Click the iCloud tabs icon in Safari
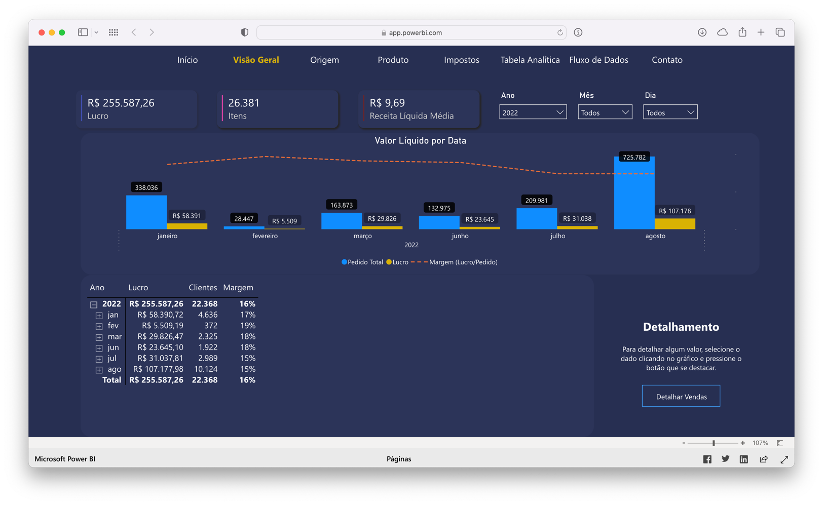Viewport: 823px width, 505px height. click(x=722, y=32)
